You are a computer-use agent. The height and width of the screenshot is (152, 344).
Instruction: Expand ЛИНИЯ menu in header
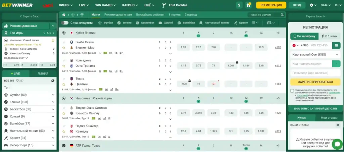[66, 5]
